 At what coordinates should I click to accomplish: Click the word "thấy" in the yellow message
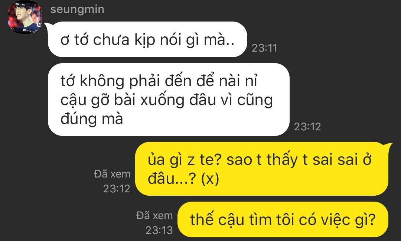pyautogui.click(x=282, y=160)
